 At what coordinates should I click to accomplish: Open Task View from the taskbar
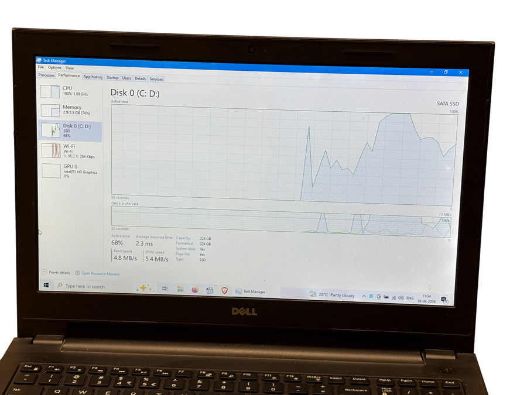(165, 288)
